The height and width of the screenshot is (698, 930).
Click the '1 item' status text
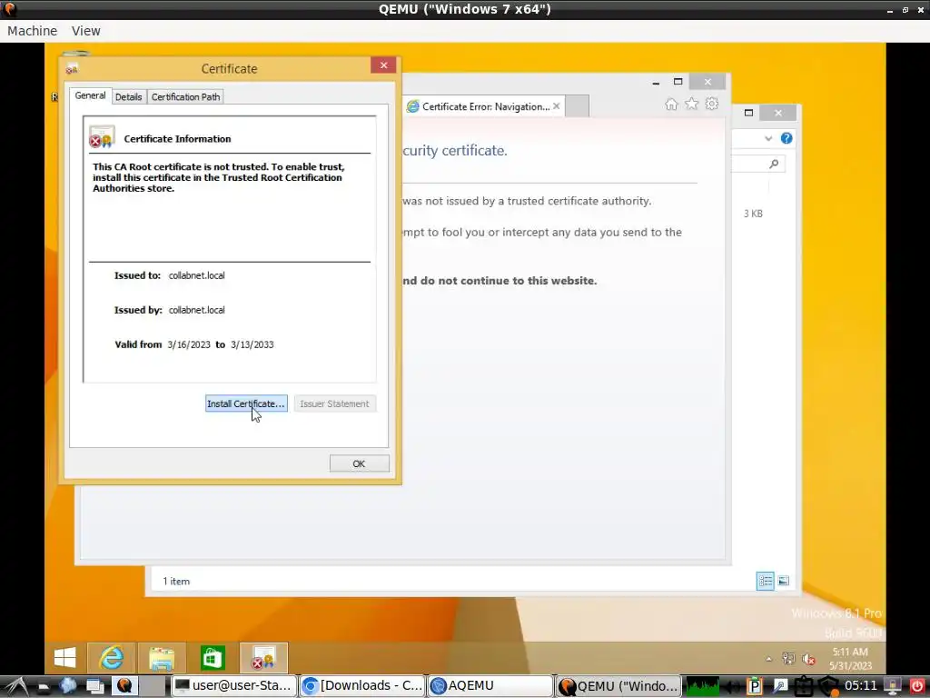point(176,581)
